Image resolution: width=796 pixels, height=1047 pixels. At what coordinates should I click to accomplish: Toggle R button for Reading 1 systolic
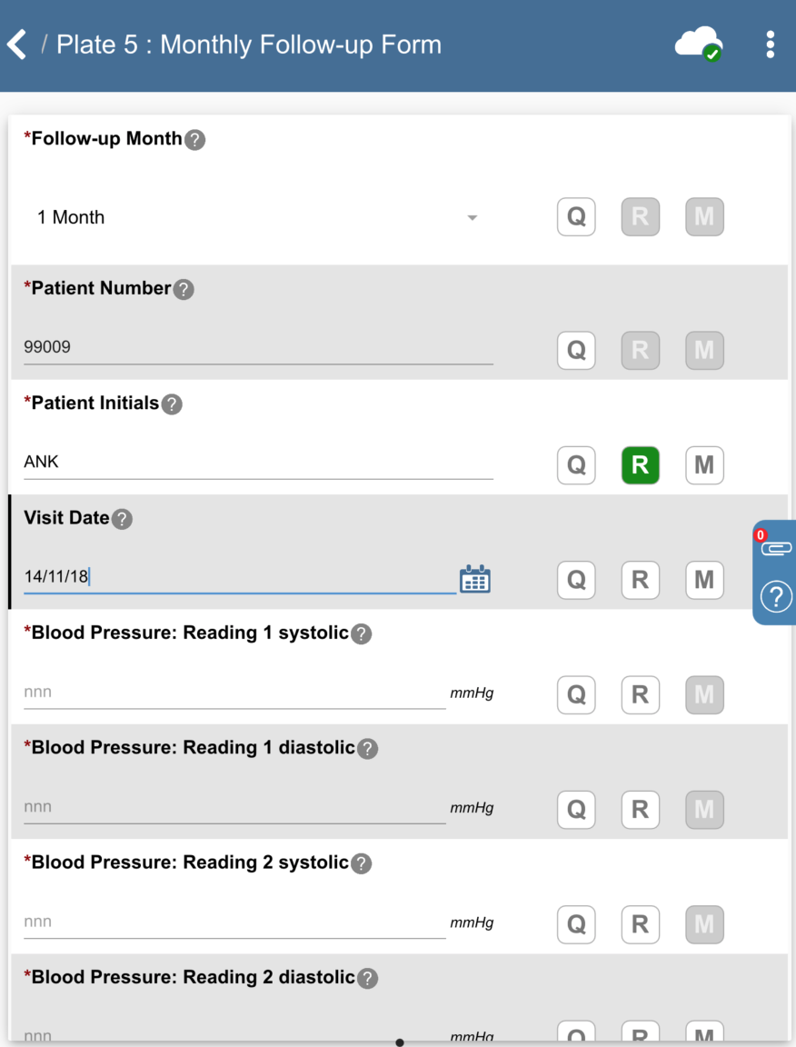coord(640,694)
